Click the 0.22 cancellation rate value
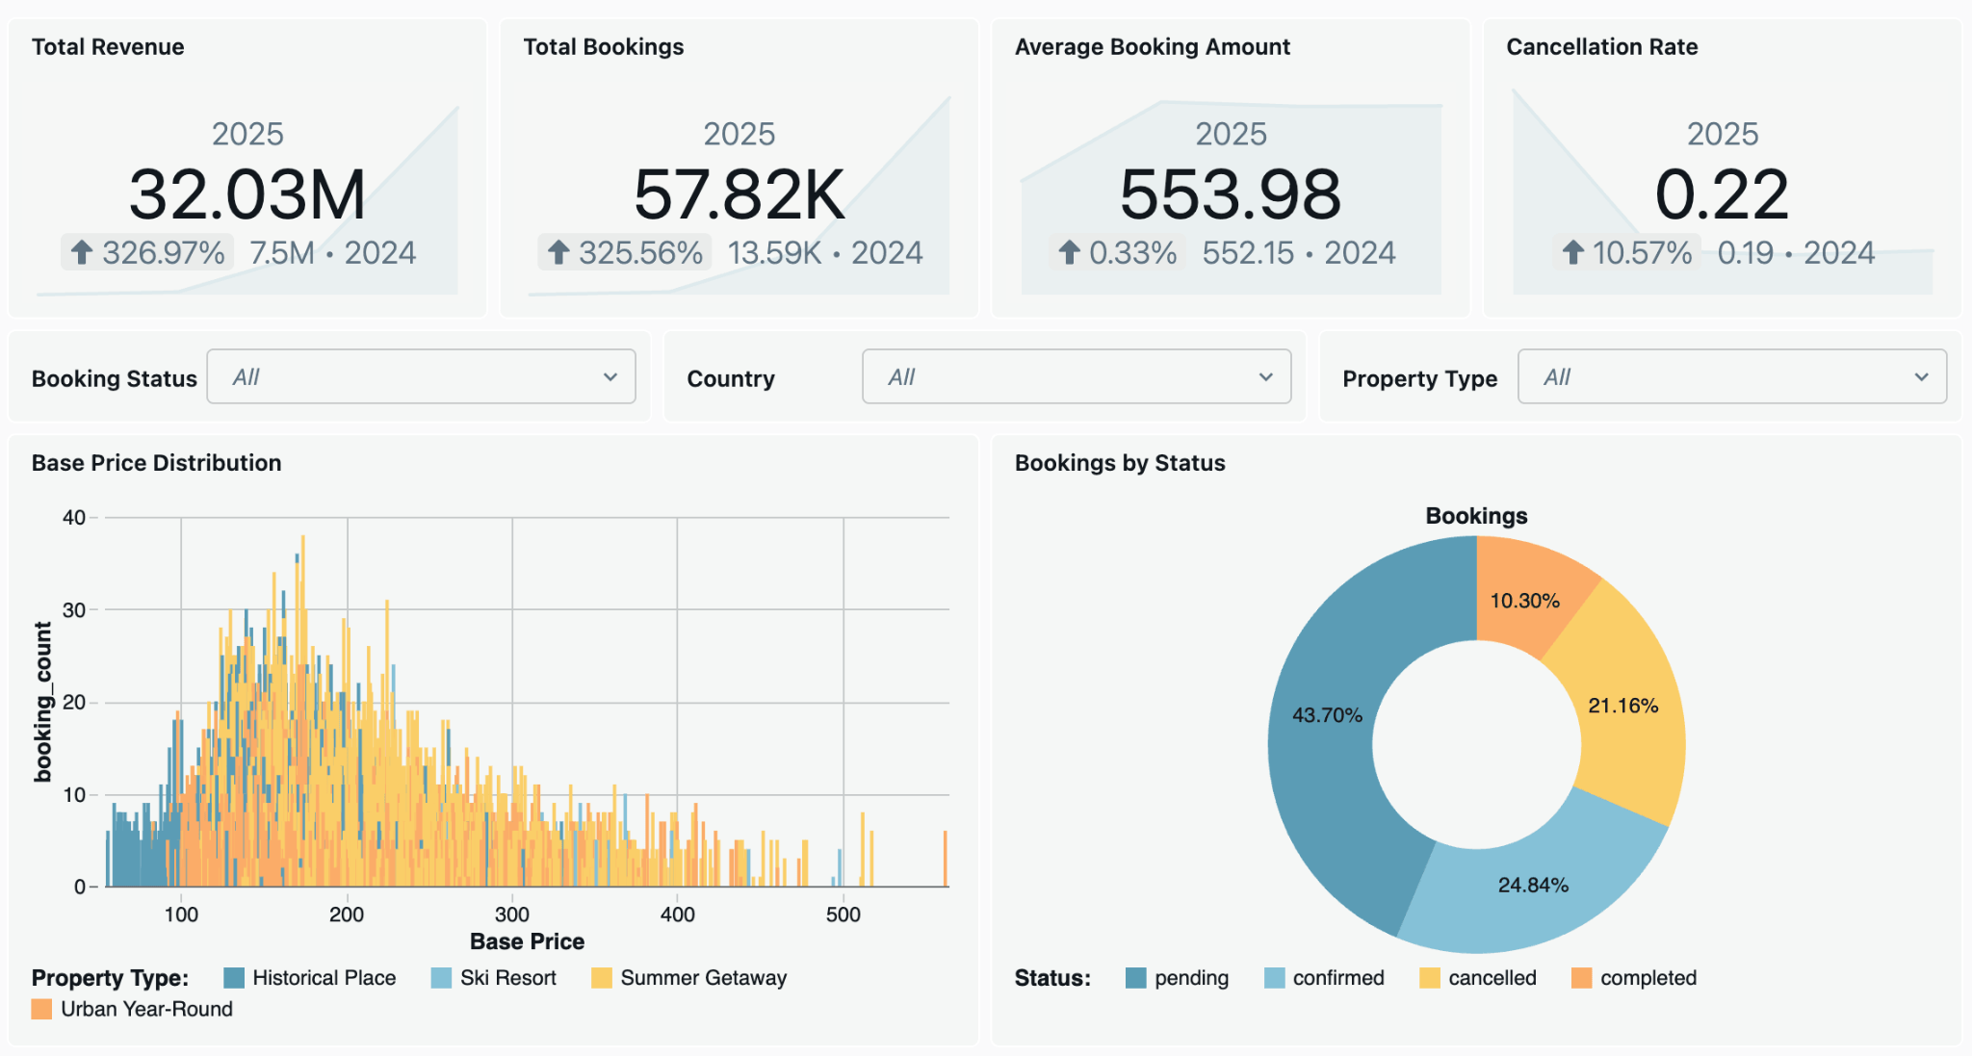The height and width of the screenshot is (1056, 1972). click(1722, 194)
